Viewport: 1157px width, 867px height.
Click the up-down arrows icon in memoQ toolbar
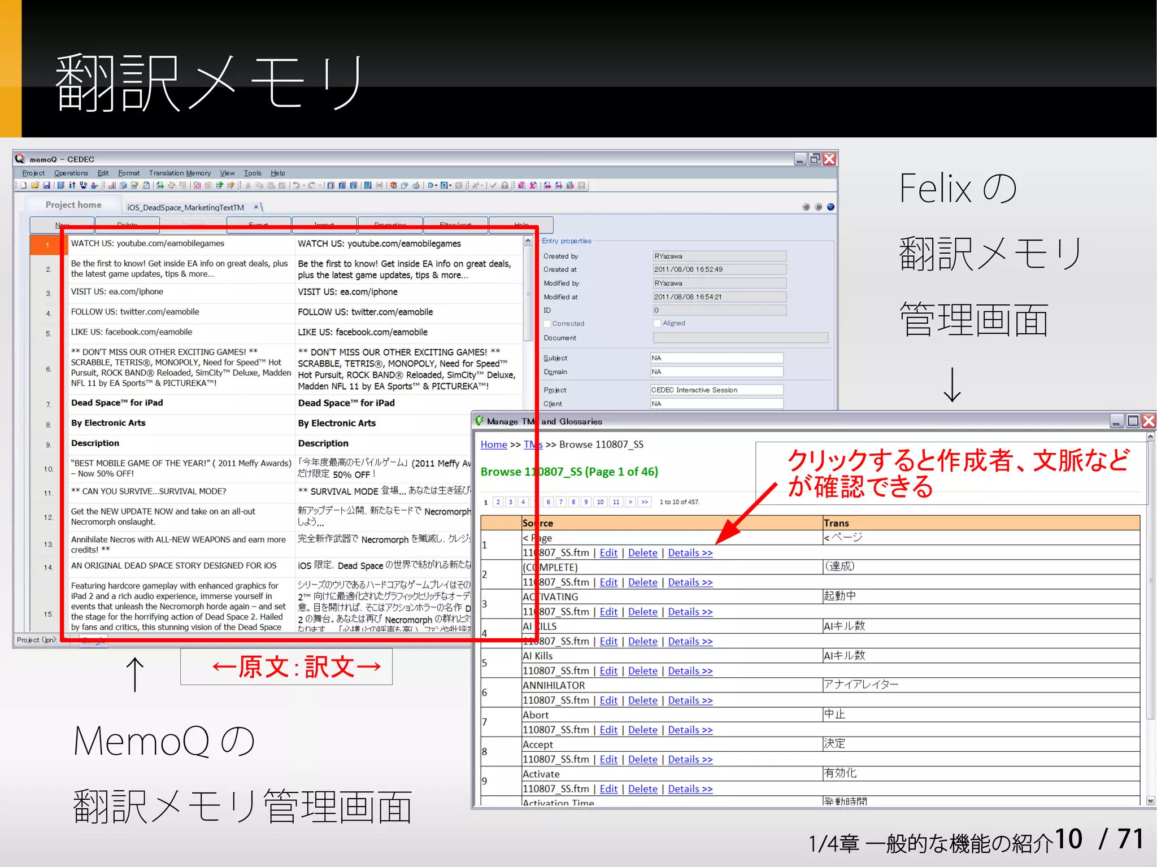(72, 185)
